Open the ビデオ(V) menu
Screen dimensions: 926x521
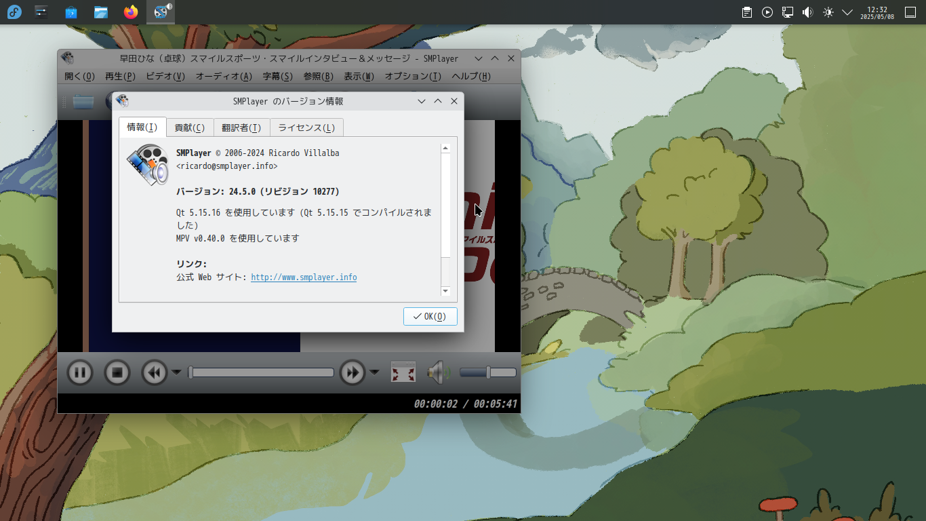(x=165, y=76)
